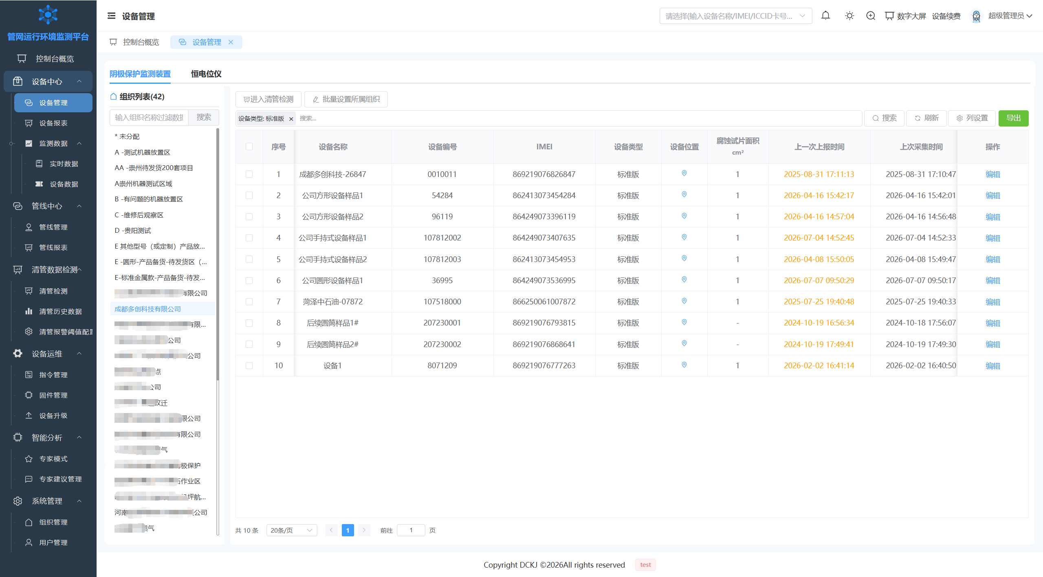Open 固件管理 sidebar item
1043x577 pixels.
pyautogui.click(x=53, y=395)
